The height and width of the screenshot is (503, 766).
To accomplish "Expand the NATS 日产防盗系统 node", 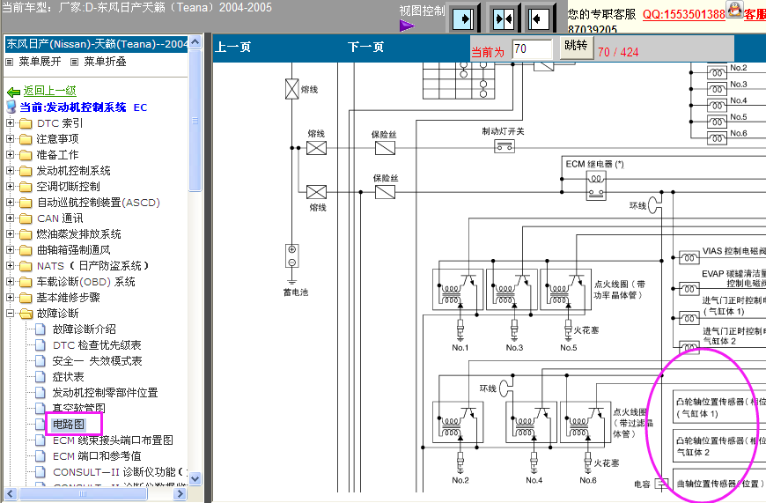I will click(x=10, y=265).
